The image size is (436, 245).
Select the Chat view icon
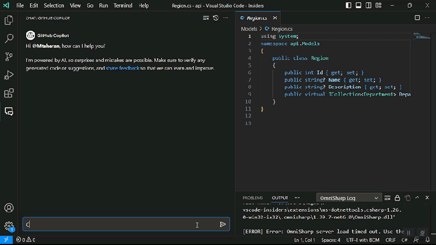tap(9, 112)
